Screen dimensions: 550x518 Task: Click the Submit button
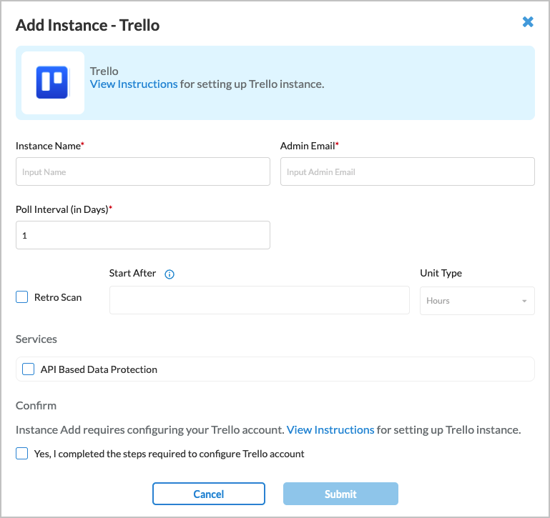(x=340, y=494)
